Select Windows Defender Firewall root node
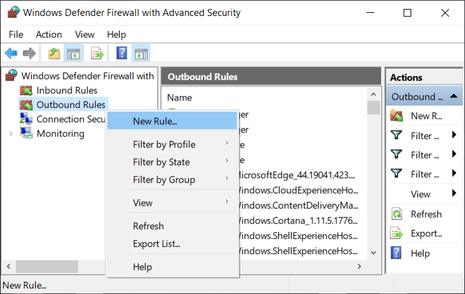The image size is (465, 294). click(x=88, y=76)
